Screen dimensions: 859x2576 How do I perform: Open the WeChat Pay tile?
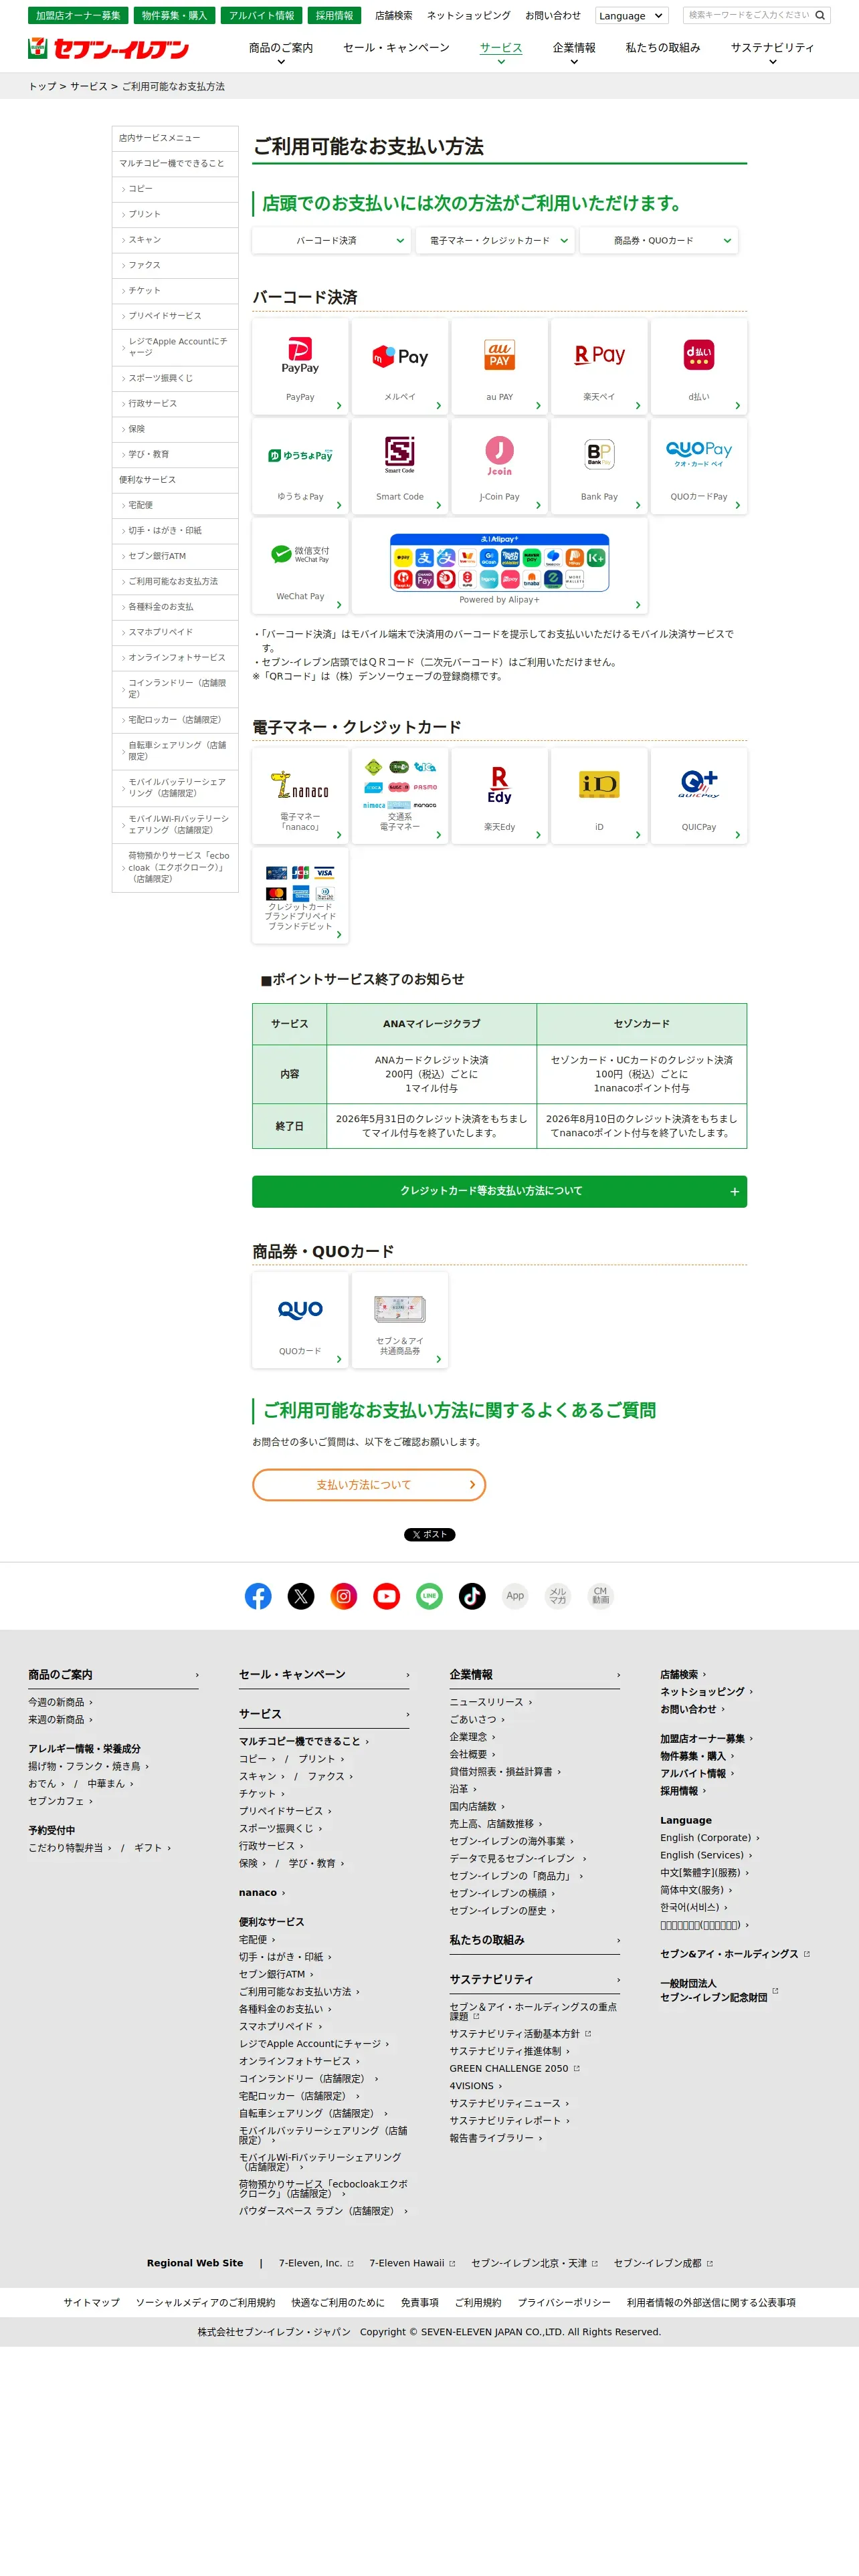[300, 566]
